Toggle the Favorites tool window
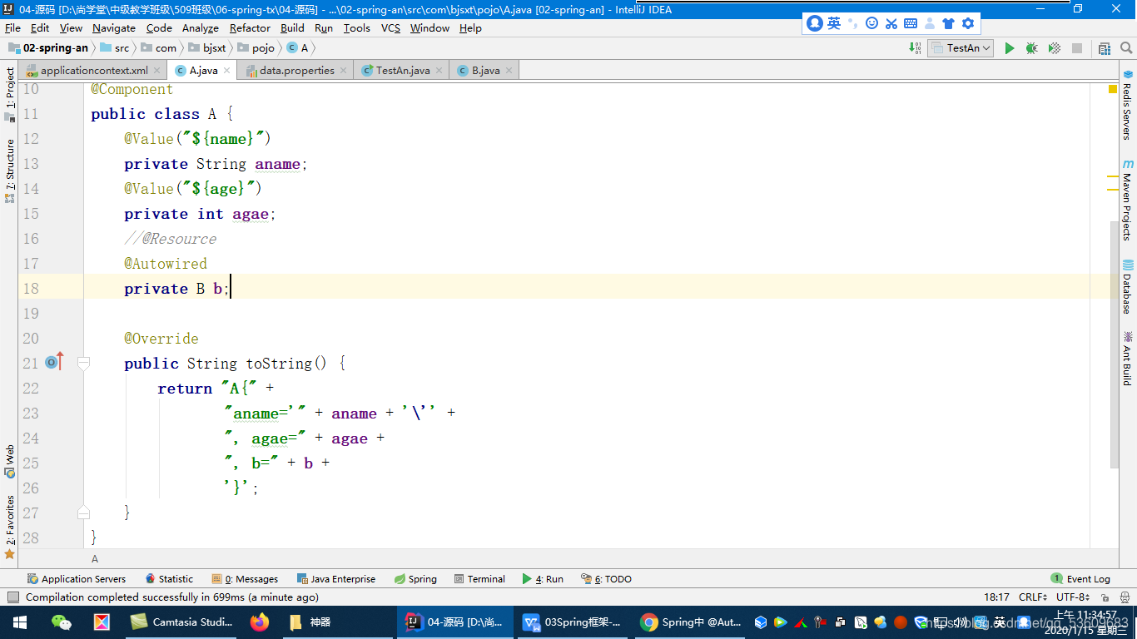The width and height of the screenshot is (1137, 639). (x=9, y=526)
